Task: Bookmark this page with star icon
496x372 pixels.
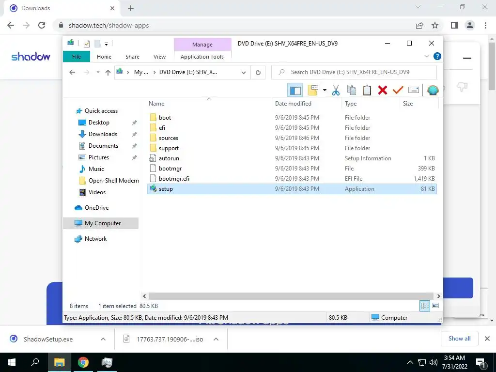Action: point(435,25)
